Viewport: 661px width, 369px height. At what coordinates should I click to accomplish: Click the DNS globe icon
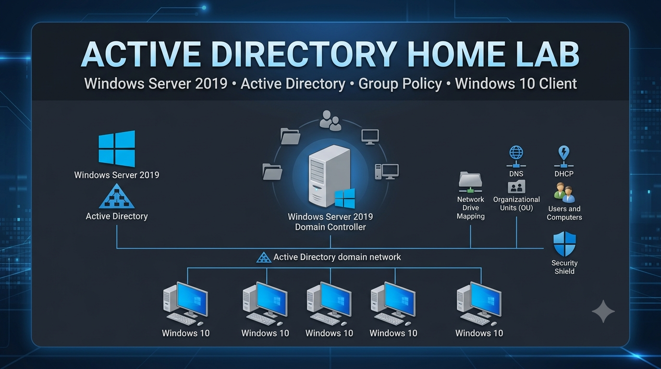click(x=516, y=157)
